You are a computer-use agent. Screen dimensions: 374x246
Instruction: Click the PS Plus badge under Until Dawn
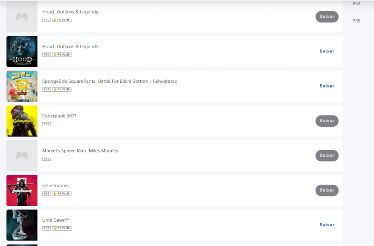click(x=62, y=228)
